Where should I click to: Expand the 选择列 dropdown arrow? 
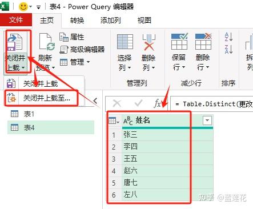click(x=129, y=67)
